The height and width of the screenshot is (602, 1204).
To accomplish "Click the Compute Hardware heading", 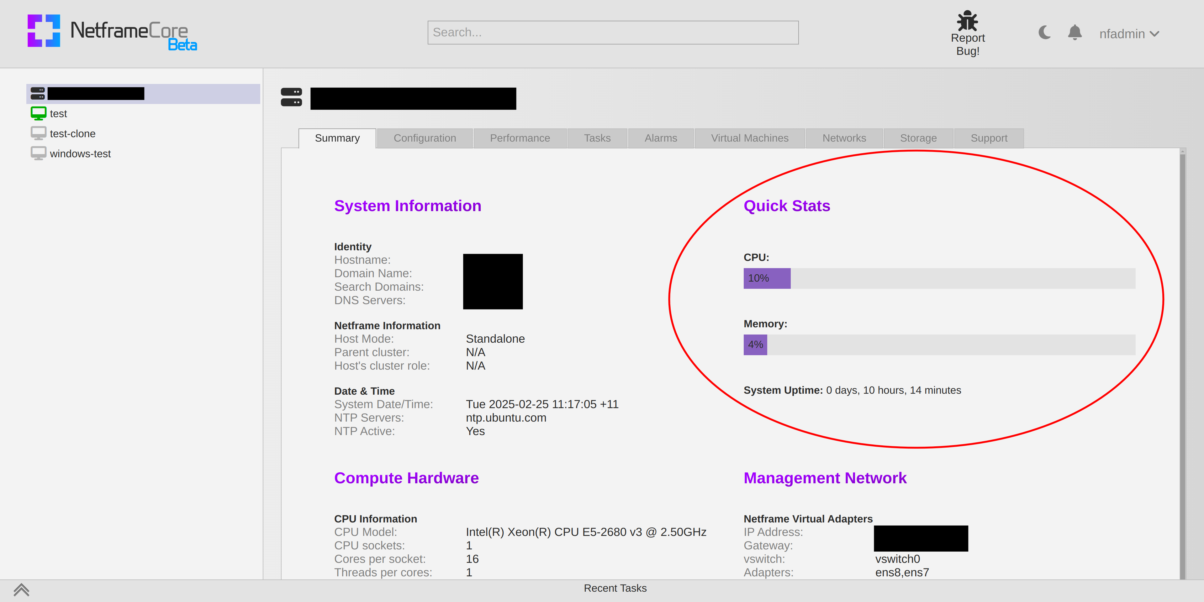I will point(406,478).
